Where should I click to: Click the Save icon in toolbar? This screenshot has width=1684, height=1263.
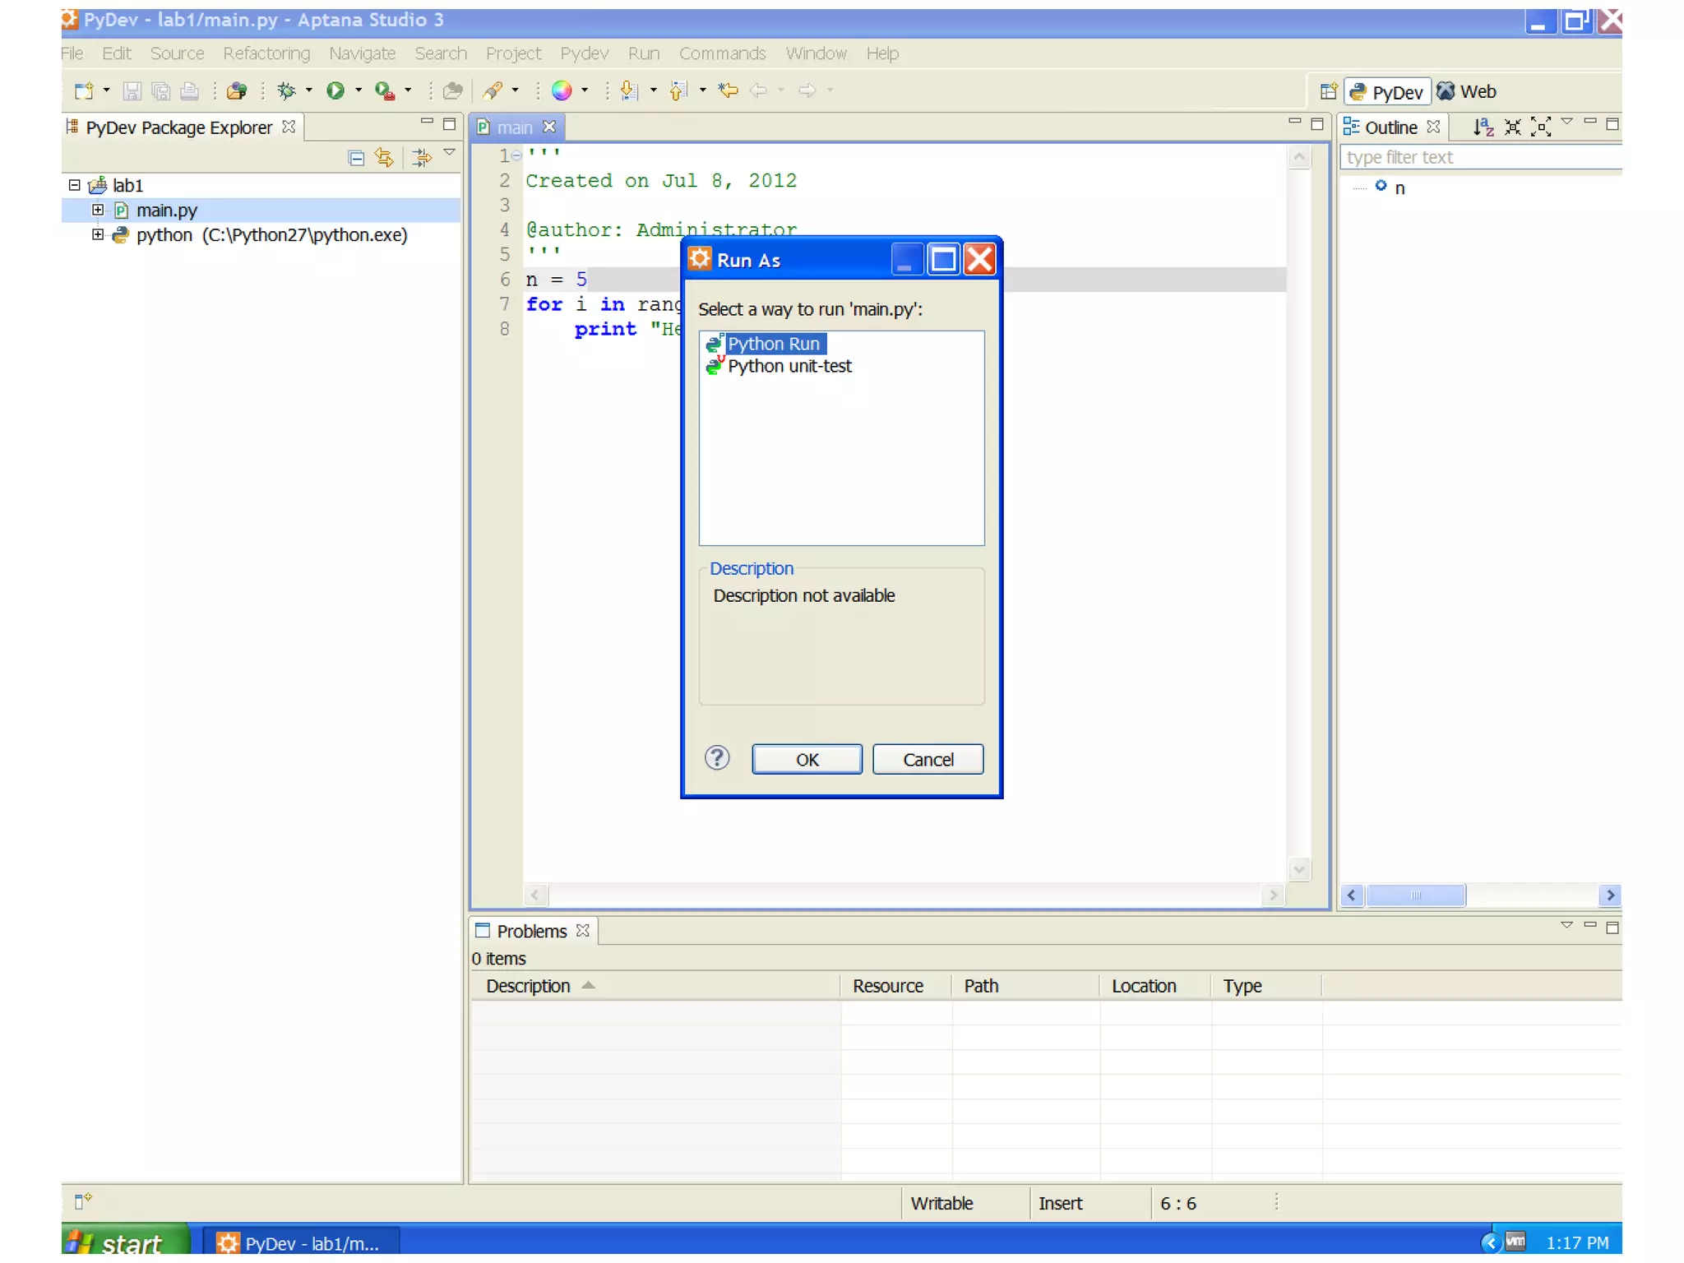pyautogui.click(x=131, y=90)
